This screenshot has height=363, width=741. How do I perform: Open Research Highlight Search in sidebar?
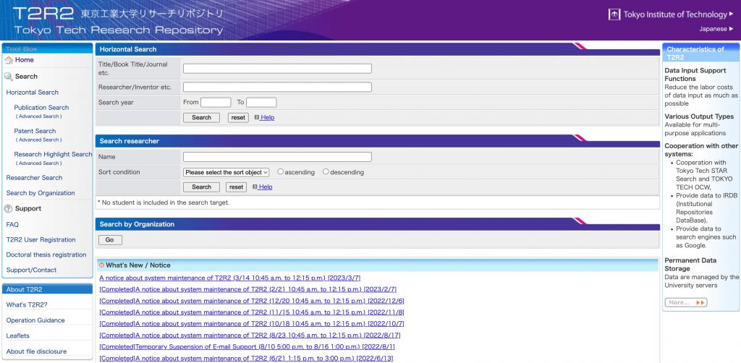coord(53,154)
